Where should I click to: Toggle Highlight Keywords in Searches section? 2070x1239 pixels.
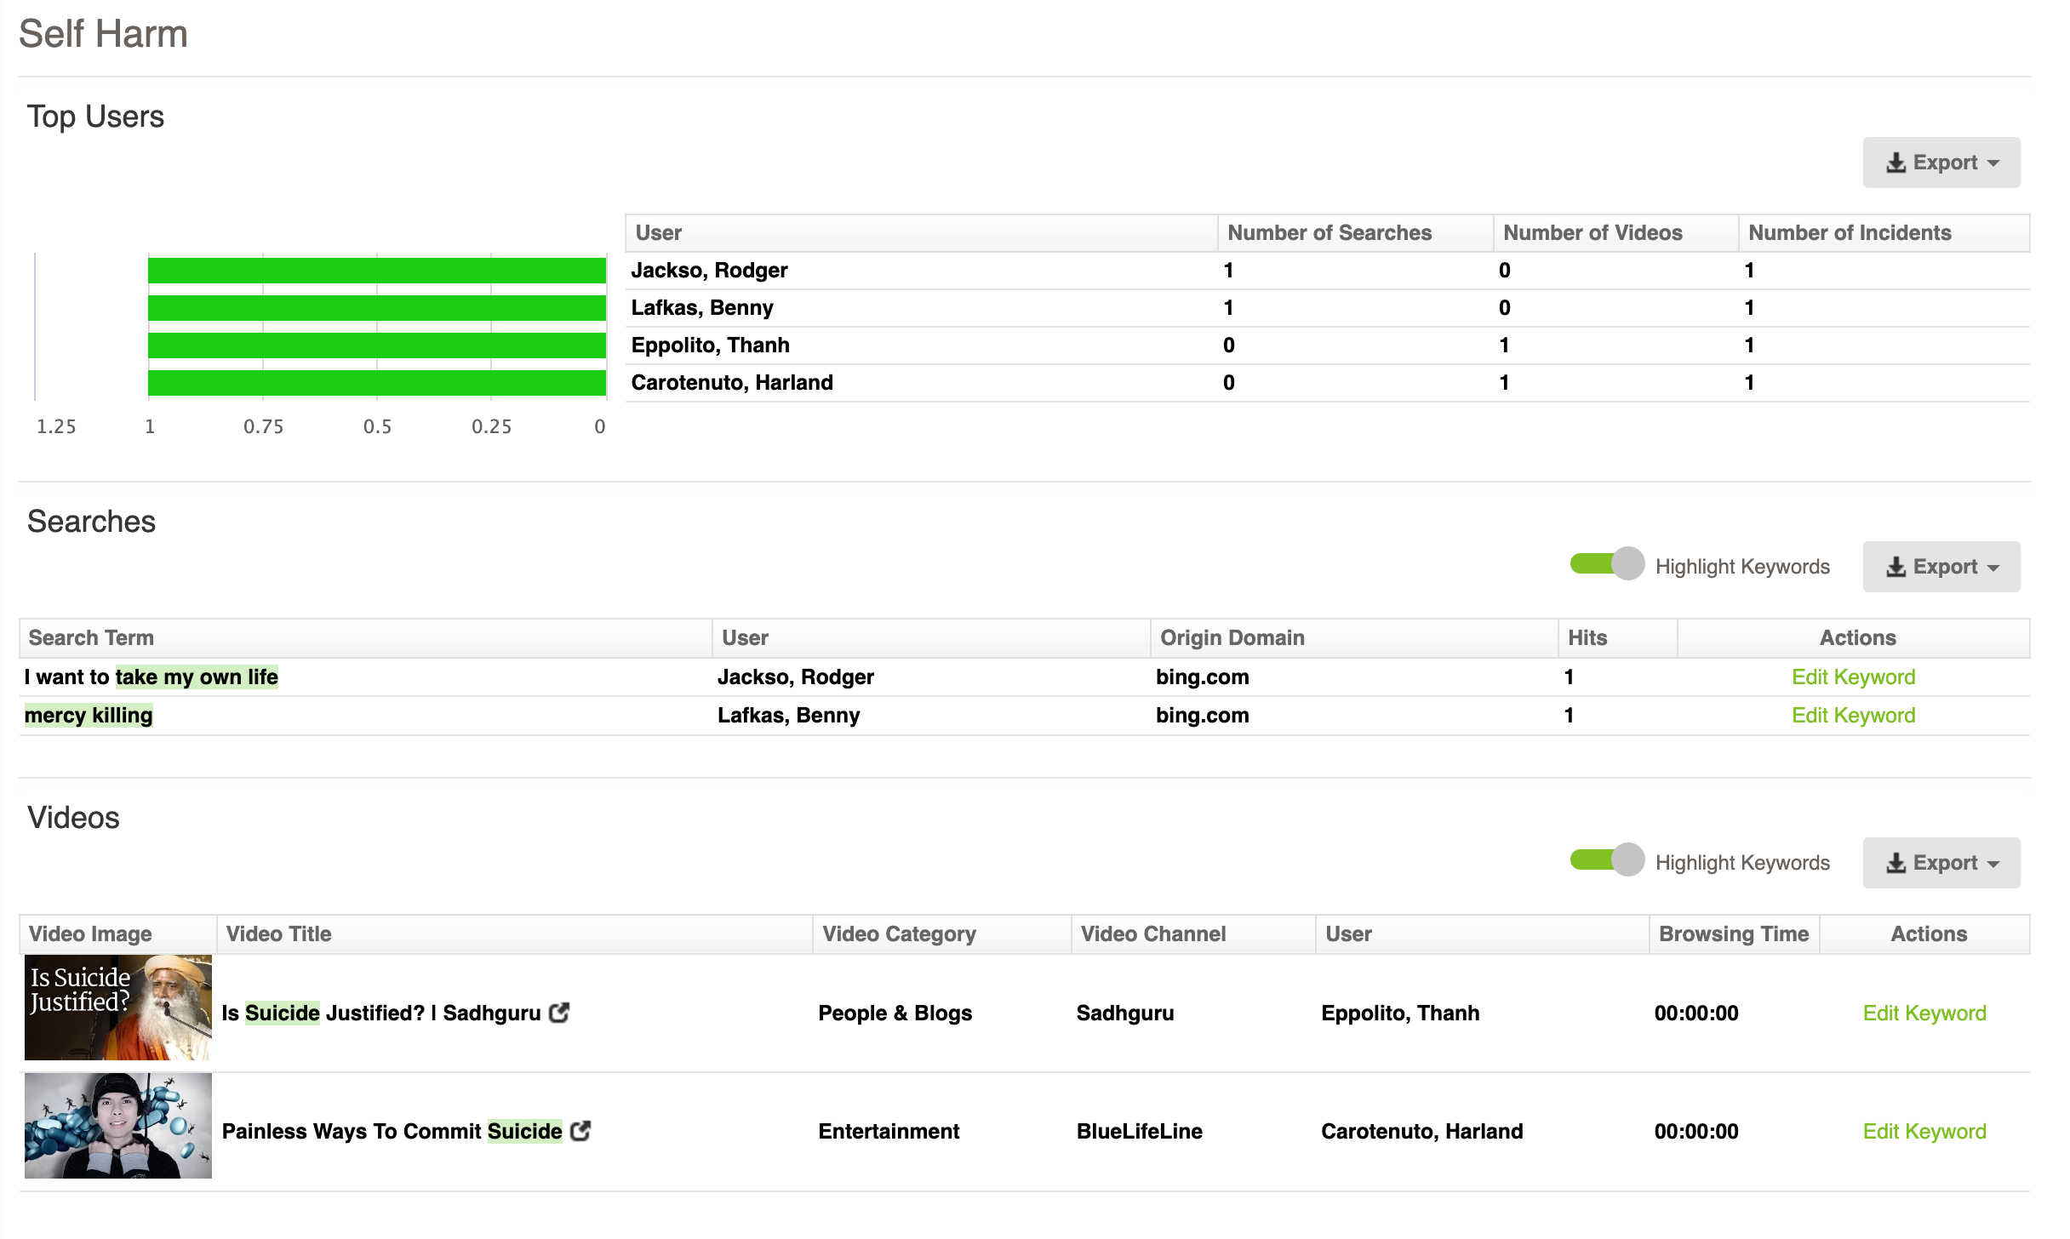(1606, 564)
